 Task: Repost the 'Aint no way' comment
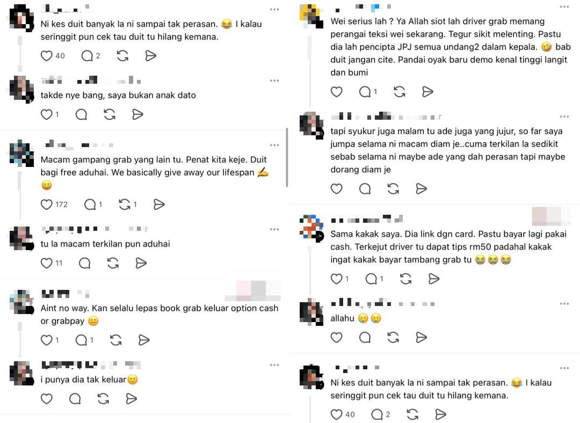coord(116,340)
